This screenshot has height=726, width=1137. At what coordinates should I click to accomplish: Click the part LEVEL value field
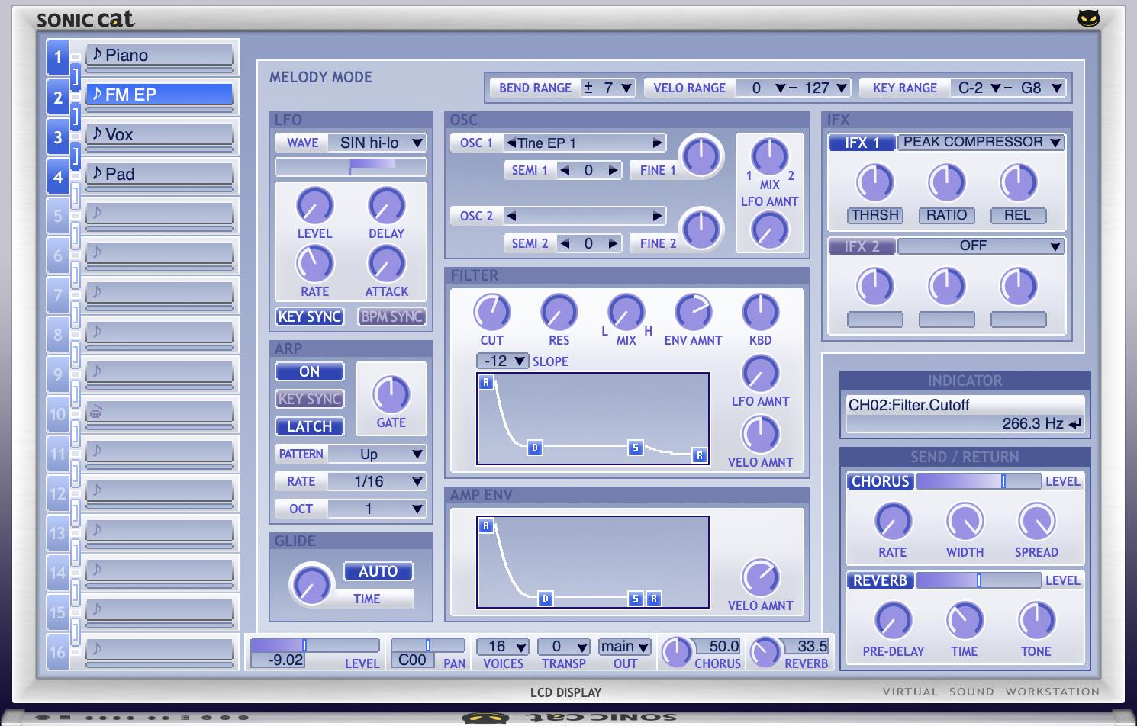[x=285, y=660]
